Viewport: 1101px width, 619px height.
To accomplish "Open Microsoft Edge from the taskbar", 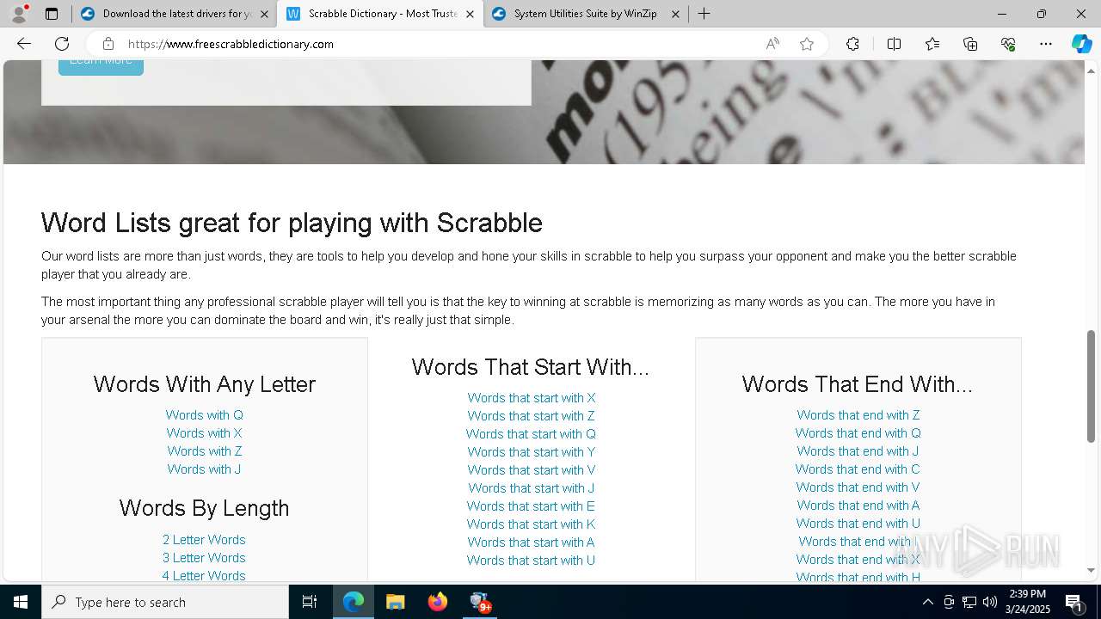I will pyautogui.click(x=354, y=602).
